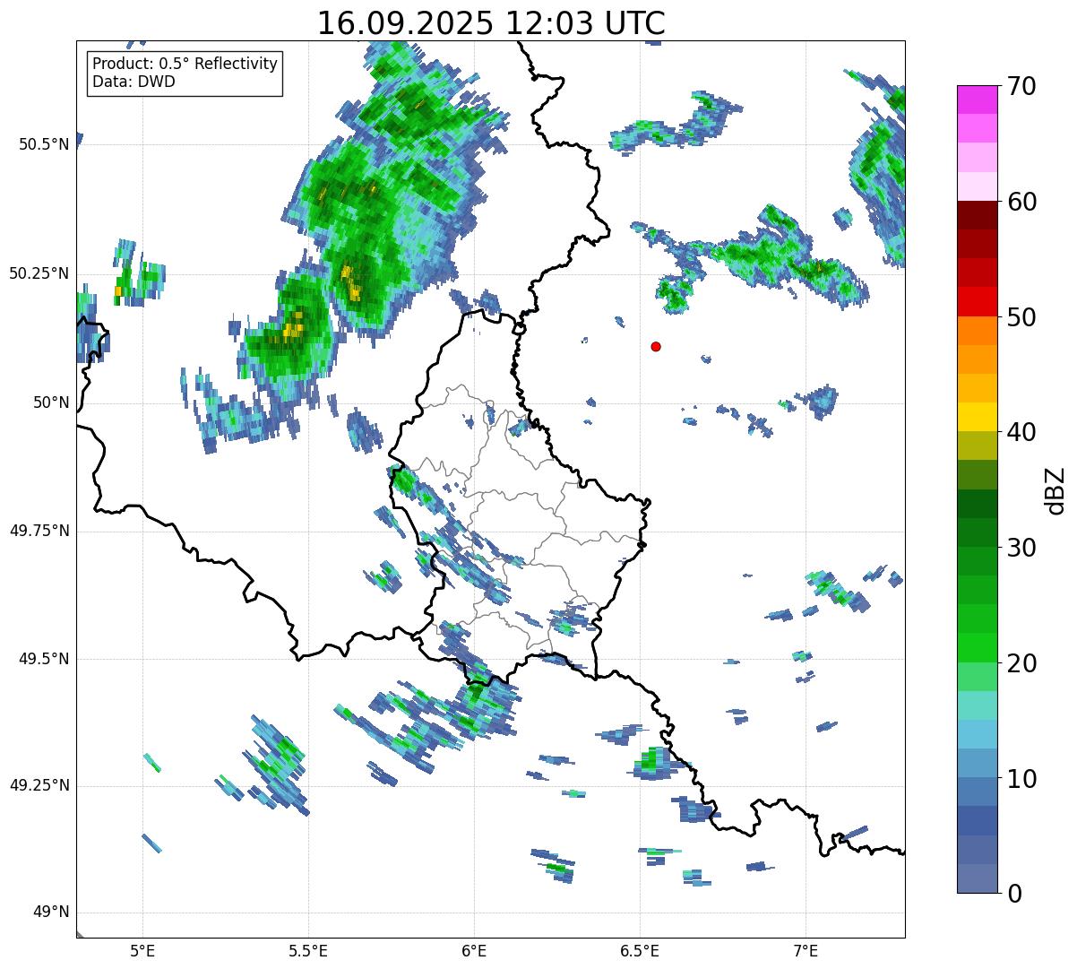Click longitude label 6°E
The height and width of the screenshot is (969, 1077).
tap(474, 950)
